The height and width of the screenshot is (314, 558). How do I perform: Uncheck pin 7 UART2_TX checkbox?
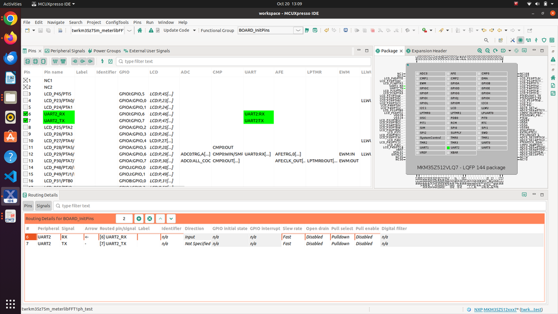point(26,121)
